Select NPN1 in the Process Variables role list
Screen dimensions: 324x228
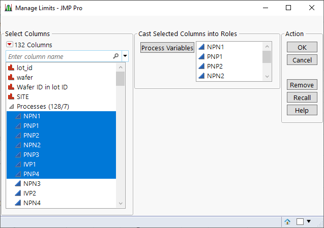point(216,47)
